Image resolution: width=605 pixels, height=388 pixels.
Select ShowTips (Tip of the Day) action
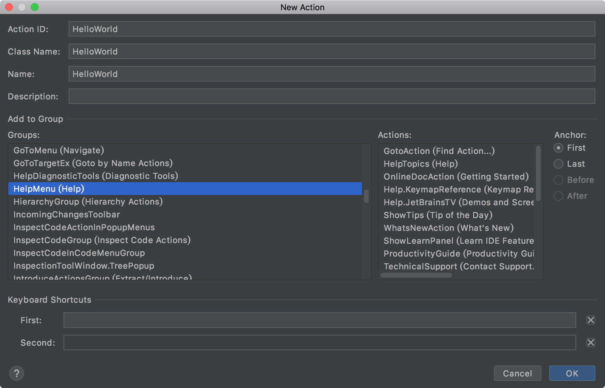pos(438,215)
